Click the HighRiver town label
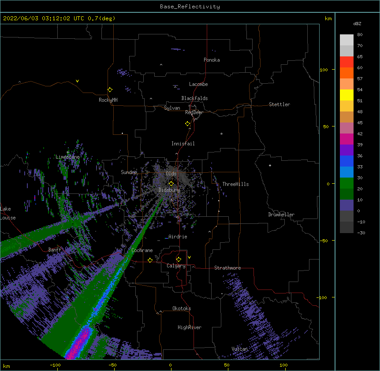 point(190,327)
